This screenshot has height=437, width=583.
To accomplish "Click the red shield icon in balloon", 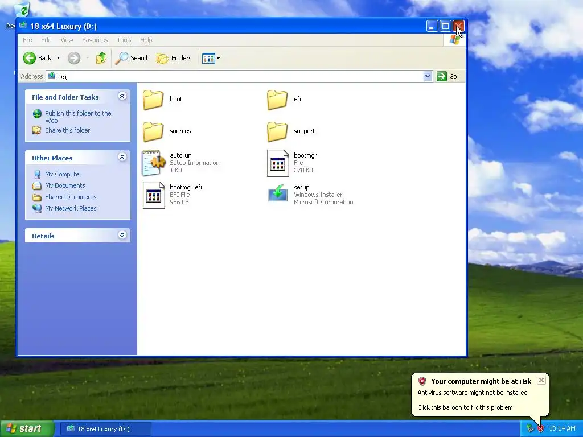I will pyautogui.click(x=422, y=381).
